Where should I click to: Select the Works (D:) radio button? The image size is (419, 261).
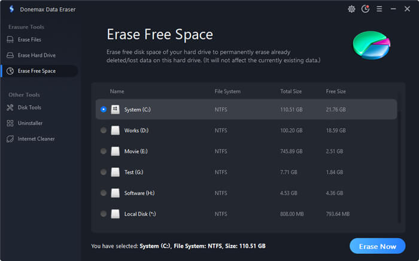(104, 130)
